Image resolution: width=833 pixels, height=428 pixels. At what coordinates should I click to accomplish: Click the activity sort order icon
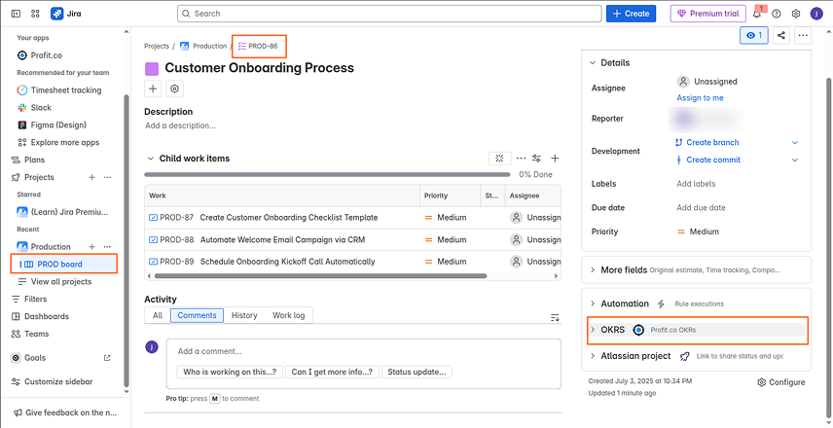tap(555, 317)
